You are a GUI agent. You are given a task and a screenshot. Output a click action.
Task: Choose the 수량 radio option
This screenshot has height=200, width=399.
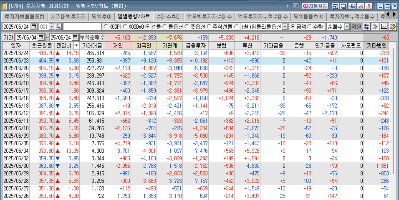point(309,27)
